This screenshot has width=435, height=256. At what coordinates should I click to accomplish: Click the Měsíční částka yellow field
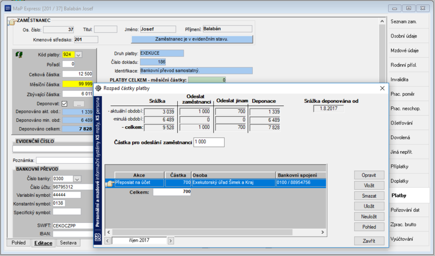pyautogui.click(x=77, y=84)
